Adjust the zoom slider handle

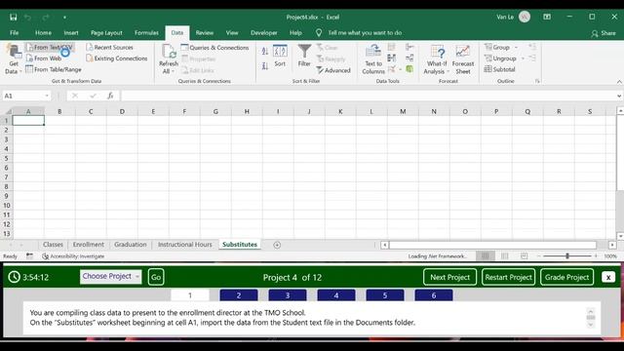point(567,255)
